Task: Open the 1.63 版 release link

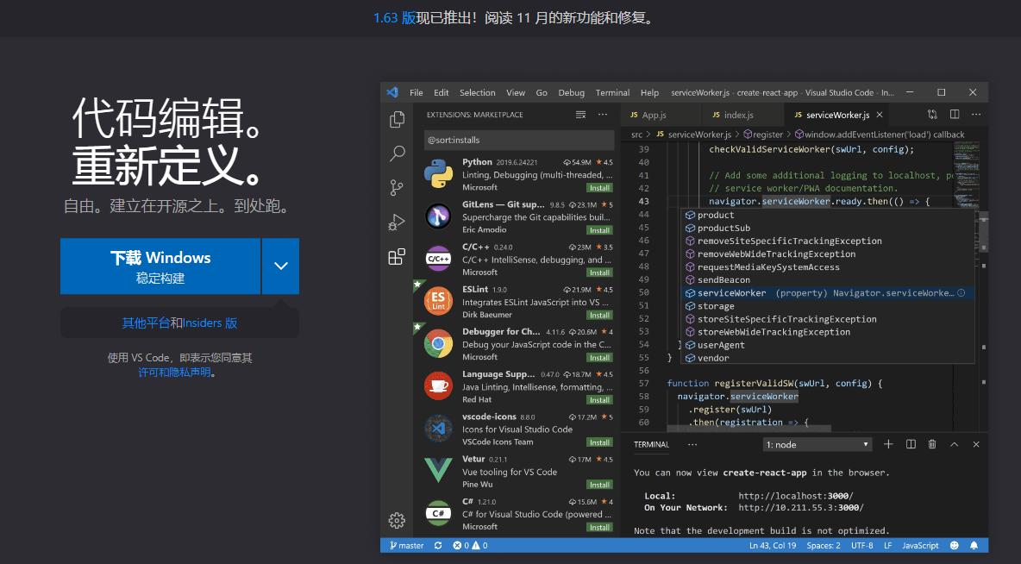Action: click(x=394, y=18)
